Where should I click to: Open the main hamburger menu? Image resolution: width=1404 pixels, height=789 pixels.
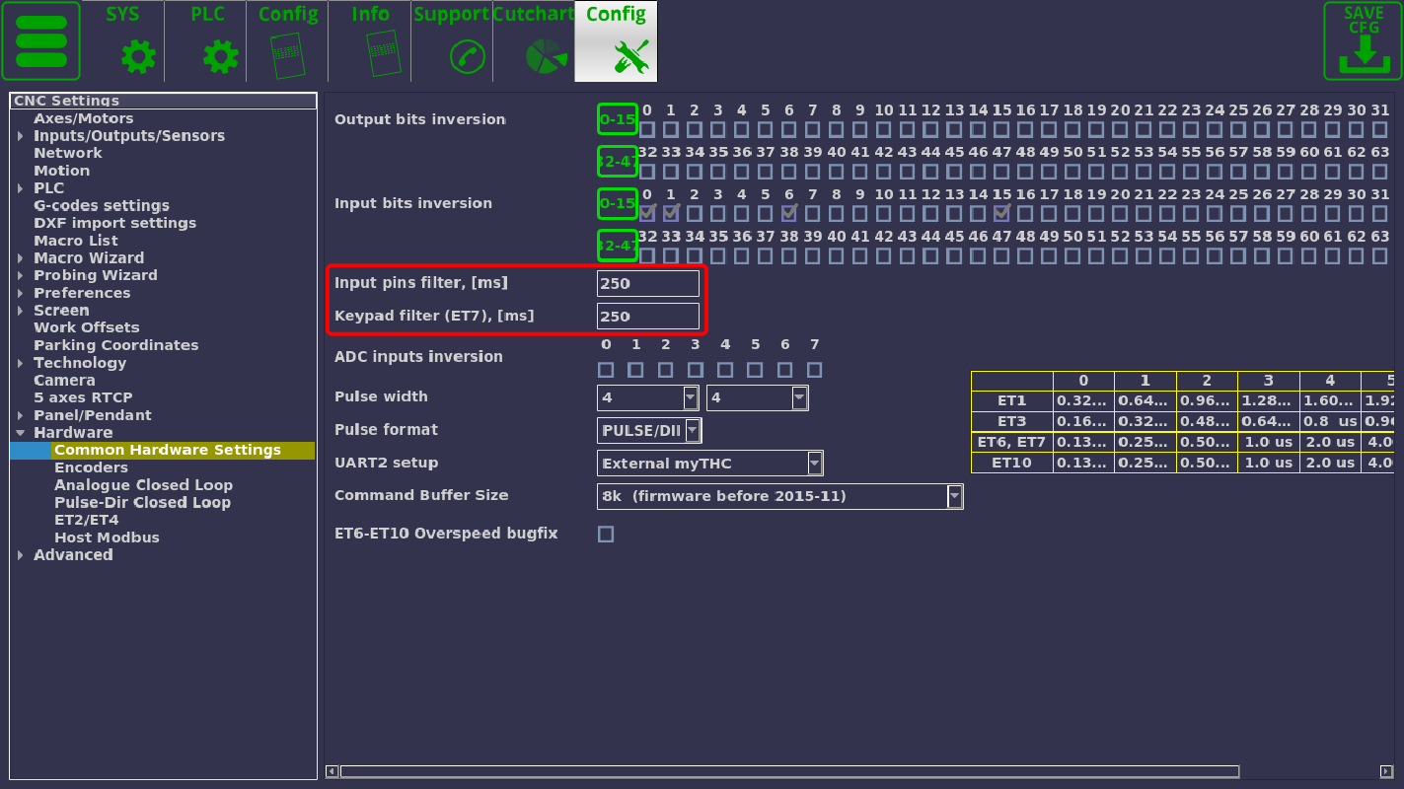pos(41,41)
